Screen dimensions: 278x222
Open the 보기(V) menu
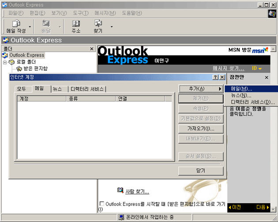click(59, 13)
